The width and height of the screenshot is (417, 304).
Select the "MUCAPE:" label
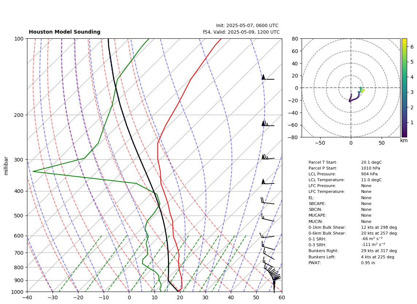(317, 215)
